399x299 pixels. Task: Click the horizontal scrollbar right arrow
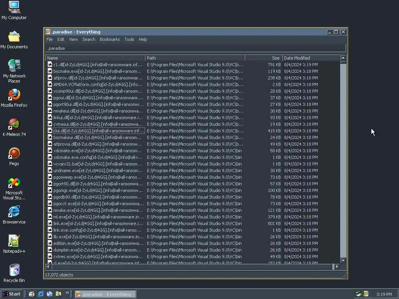337,266
